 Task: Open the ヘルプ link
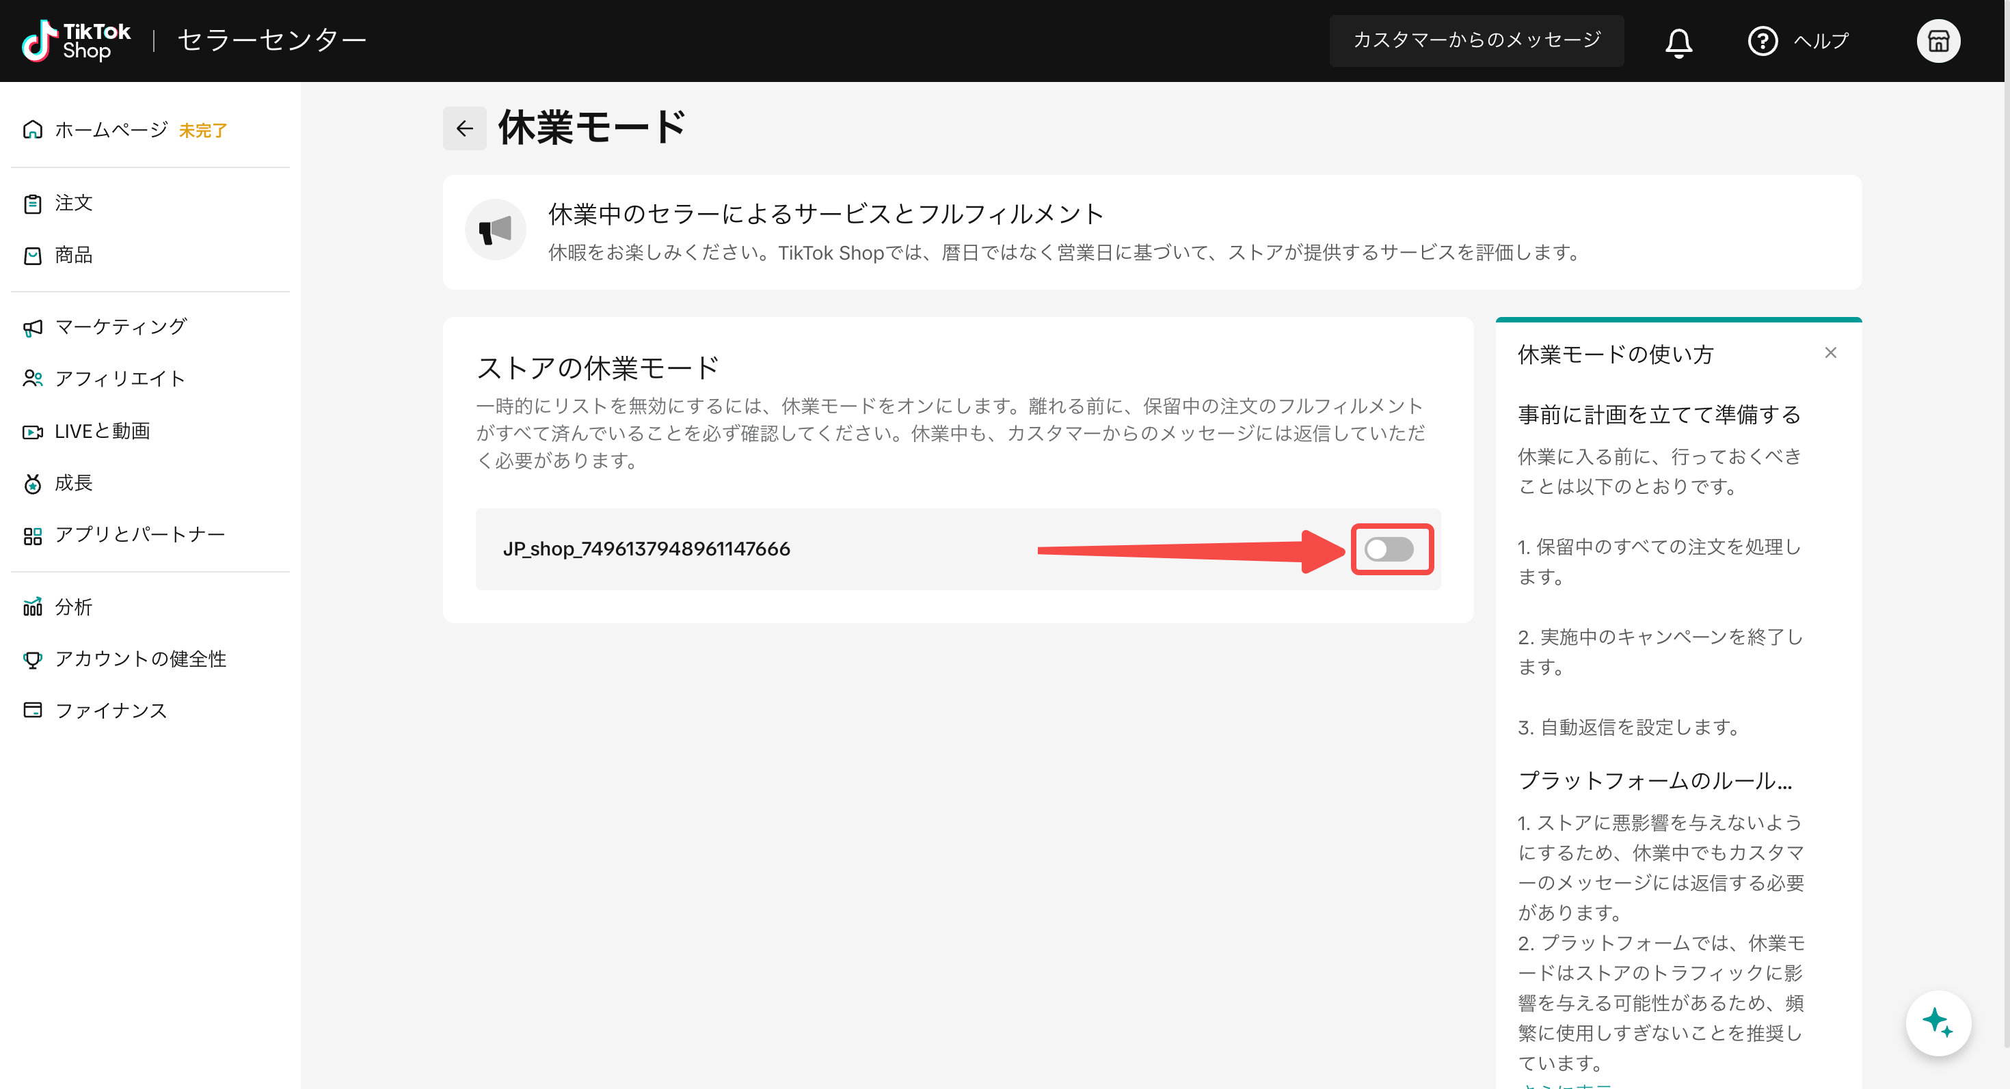(x=1821, y=40)
